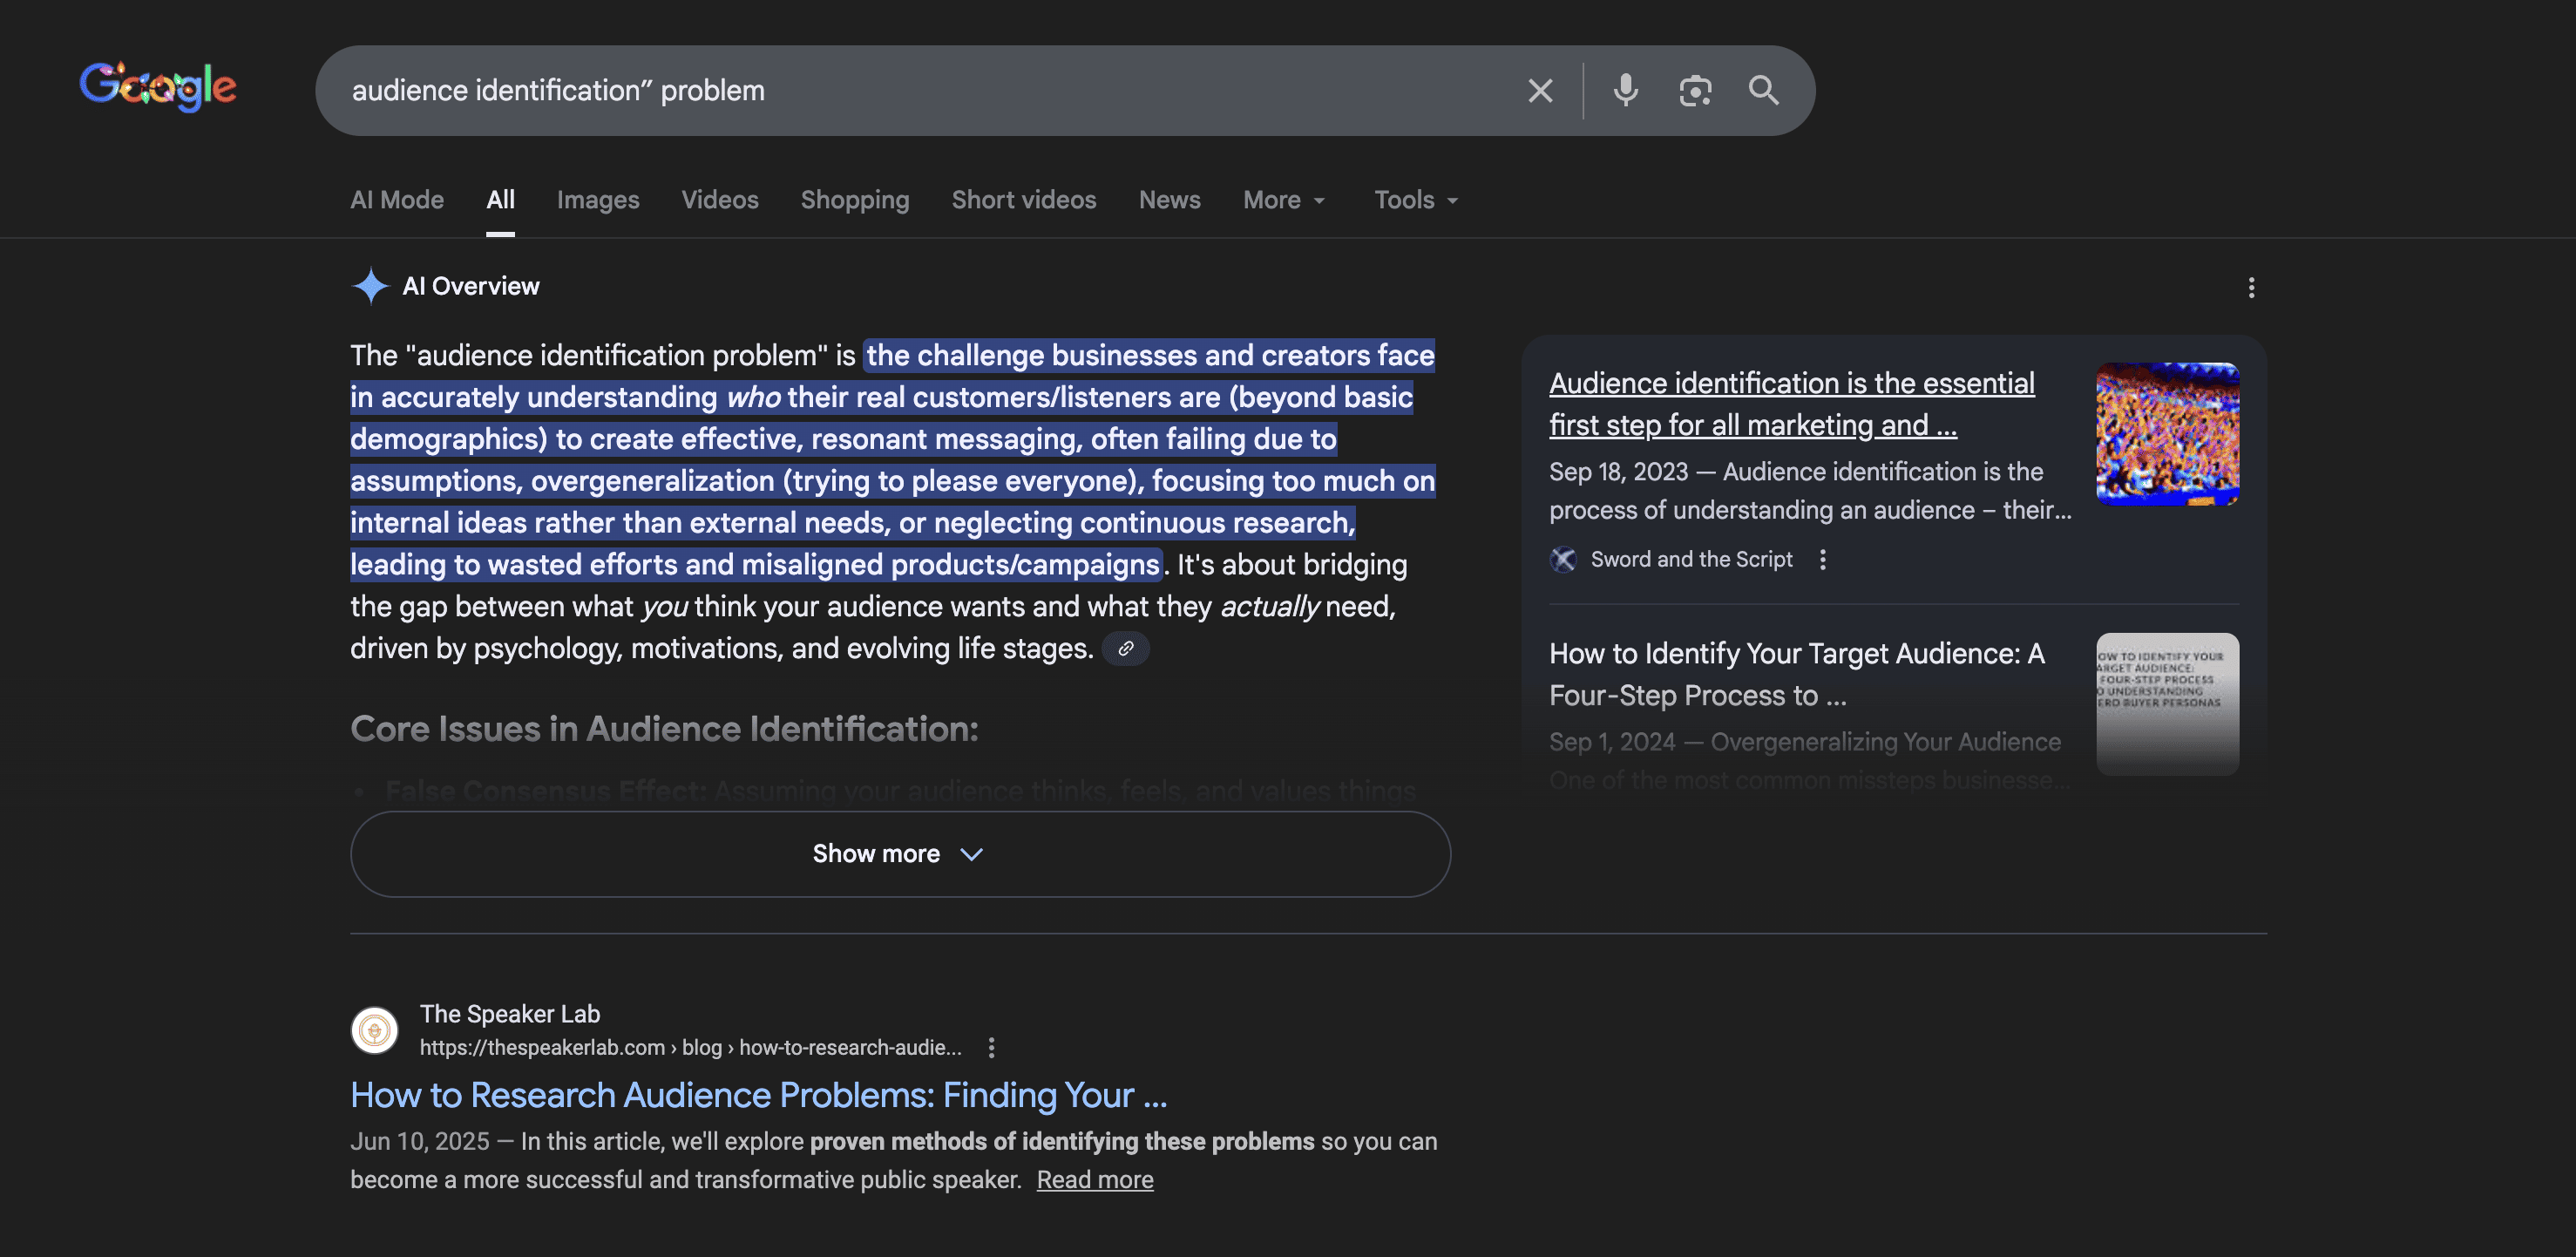This screenshot has width=2576, height=1257.
Task: Click Read more link in Speaker Lab snippet
Action: 1094,1180
